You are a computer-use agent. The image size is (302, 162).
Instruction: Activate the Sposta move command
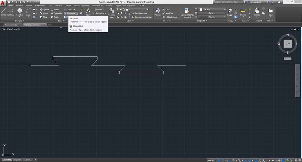pos(44,9)
